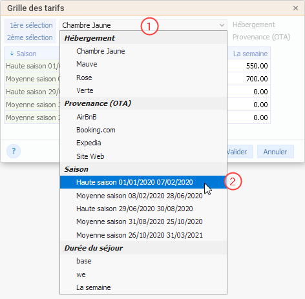The height and width of the screenshot is (299, 305).
Task: Select Haute saison 29/06/2020 30/08/2020
Action: click(x=143, y=209)
